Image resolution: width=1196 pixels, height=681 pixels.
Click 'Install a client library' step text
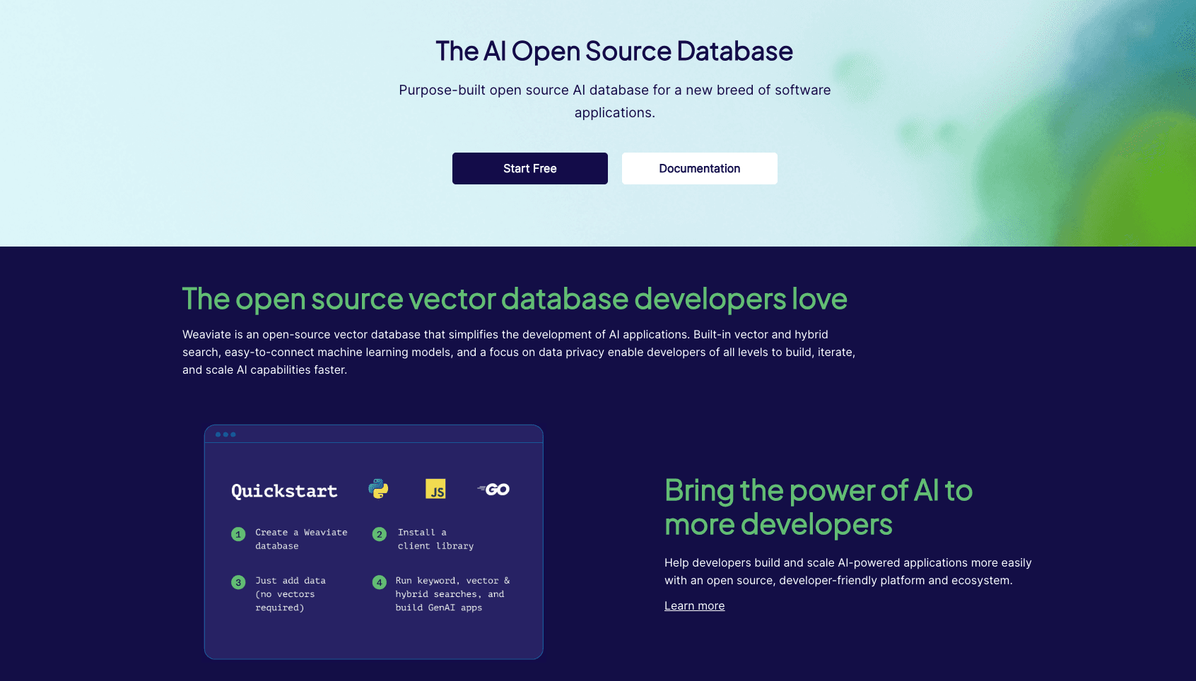tap(435, 539)
